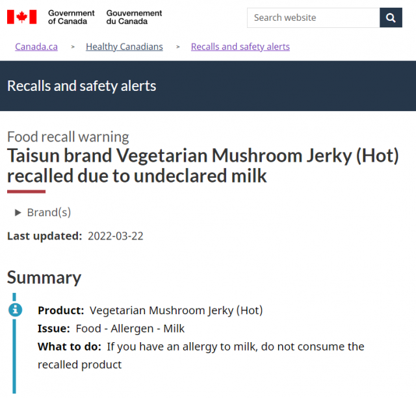Click the Gouvernement du Canada French wordmark

[x=134, y=18]
